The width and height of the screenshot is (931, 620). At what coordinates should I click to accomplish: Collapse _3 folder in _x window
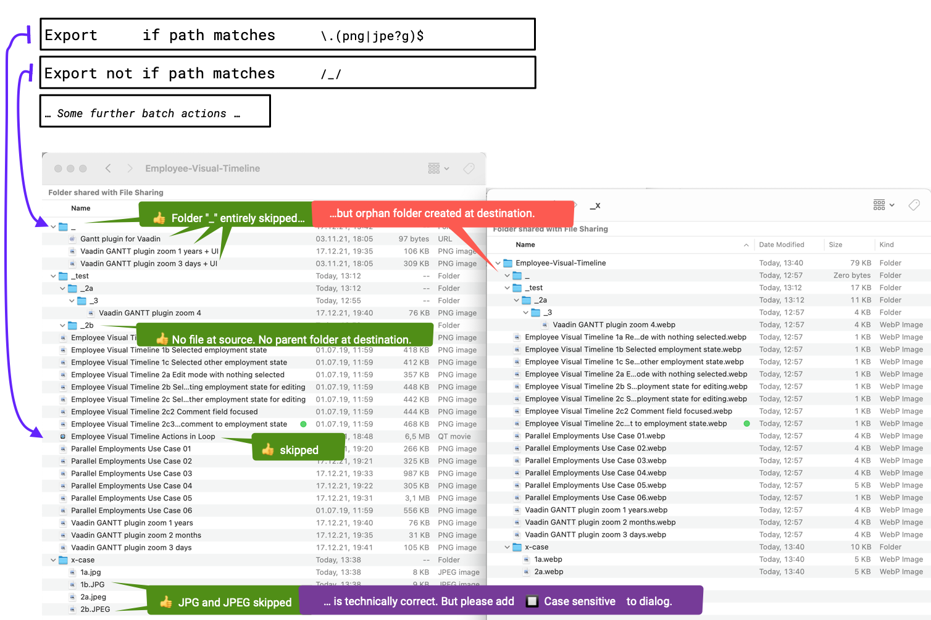pos(525,312)
